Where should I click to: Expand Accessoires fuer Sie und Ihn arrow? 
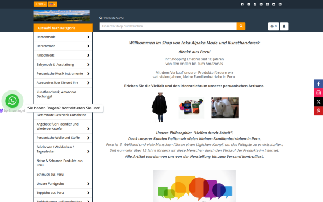[x=88, y=83]
